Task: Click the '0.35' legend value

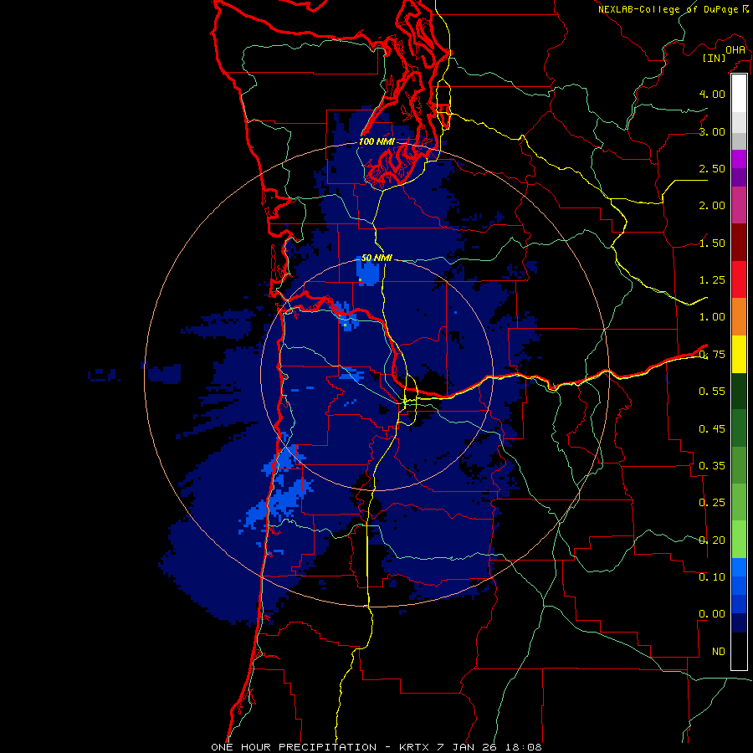Action: click(712, 466)
